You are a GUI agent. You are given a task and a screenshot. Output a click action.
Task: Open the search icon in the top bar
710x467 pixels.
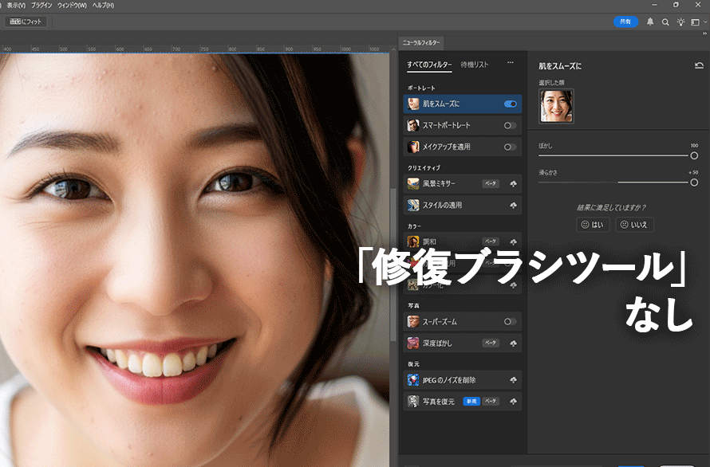tap(665, 22)
